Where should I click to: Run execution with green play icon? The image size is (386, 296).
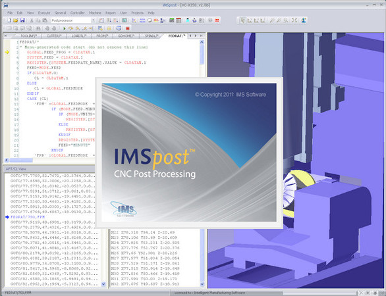click(x=65, y=28)
